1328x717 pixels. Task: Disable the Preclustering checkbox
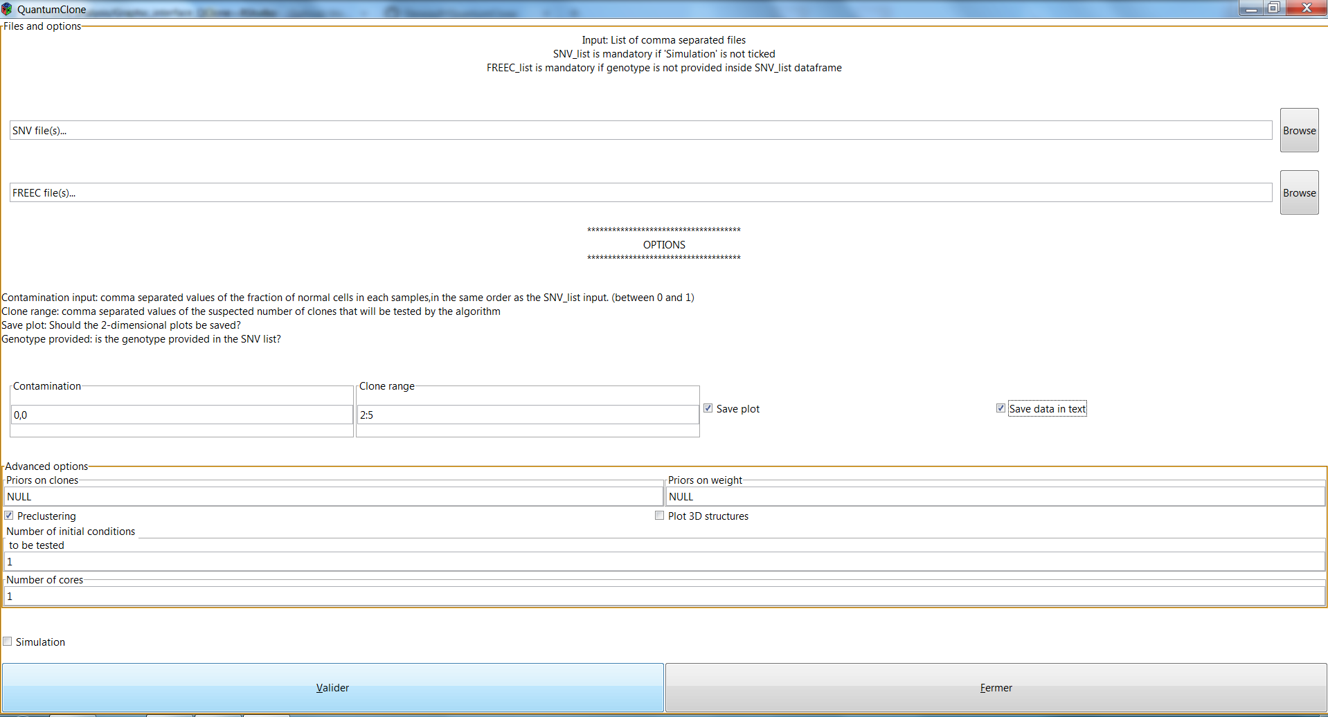(x=9, y=516)
